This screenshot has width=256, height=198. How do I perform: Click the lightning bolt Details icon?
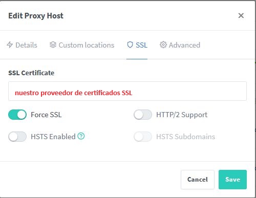pyautogui.click(x=10, y=45)
